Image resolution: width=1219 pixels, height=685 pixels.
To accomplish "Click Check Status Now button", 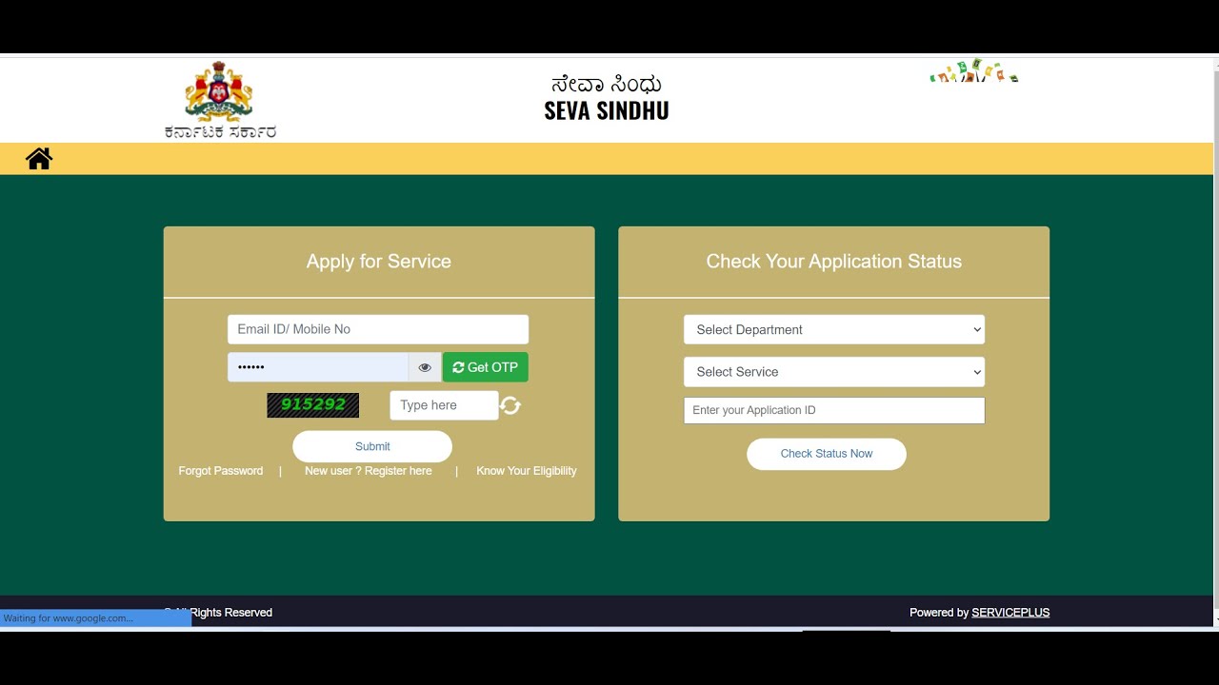I will (x=827, y=454).
